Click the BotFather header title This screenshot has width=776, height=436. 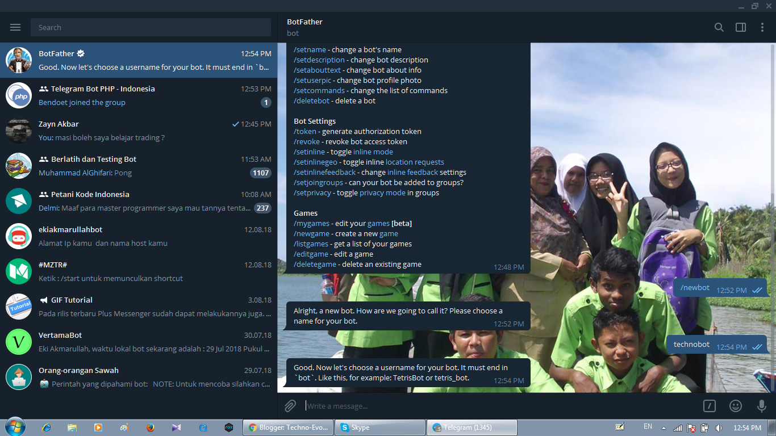tap(304, 22)
